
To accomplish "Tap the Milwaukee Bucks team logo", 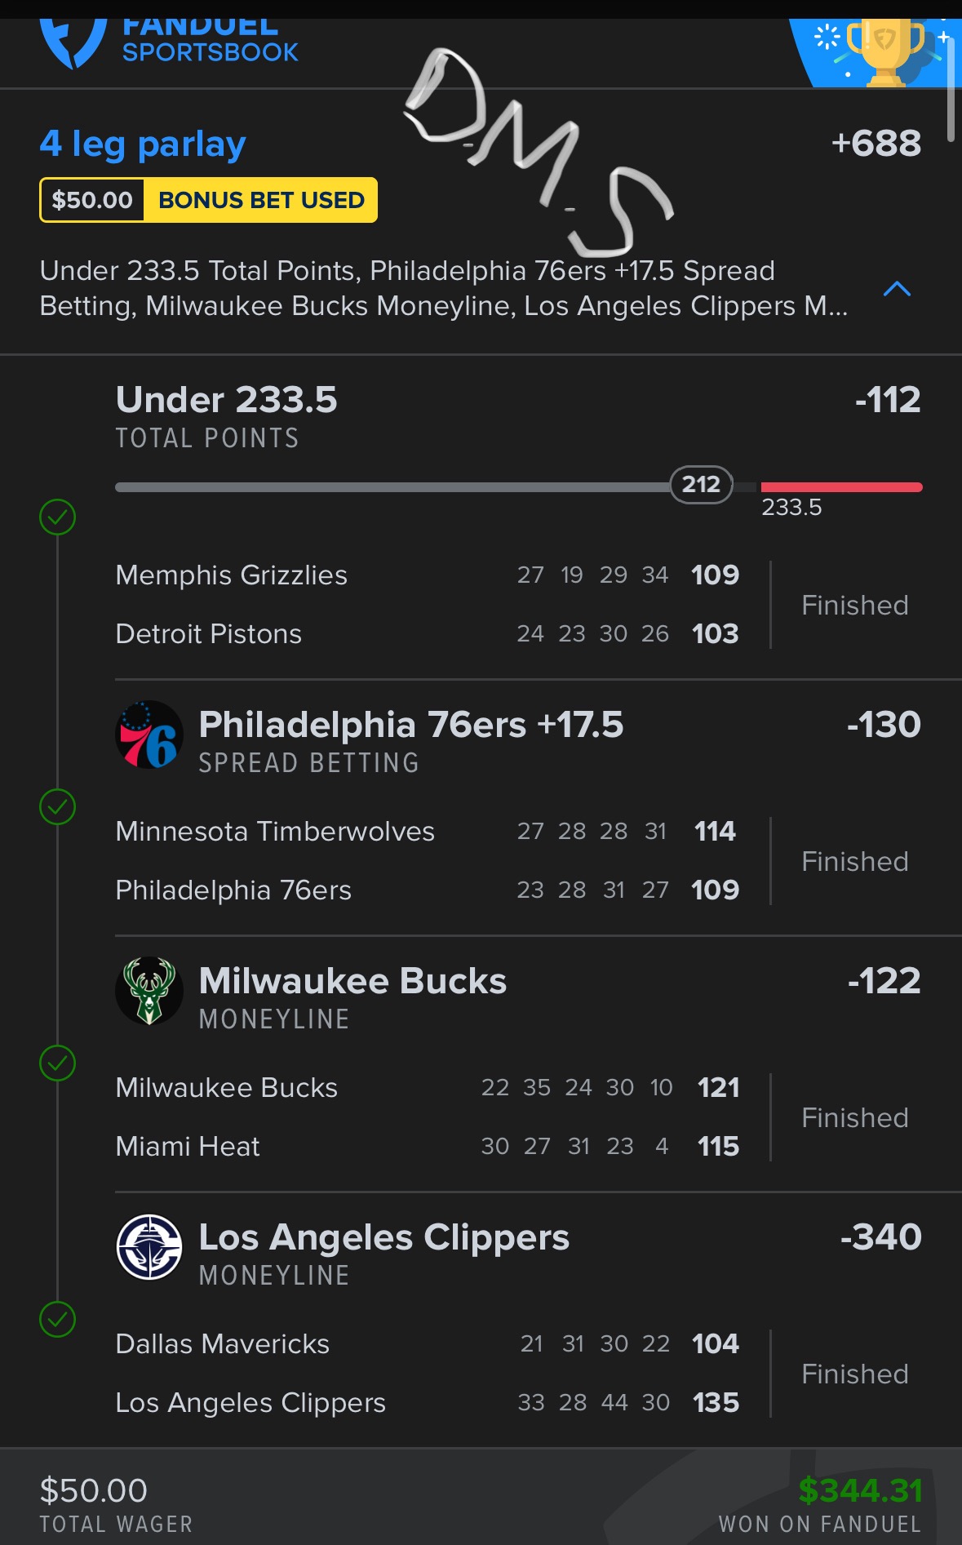I will [x=149, y=991].
